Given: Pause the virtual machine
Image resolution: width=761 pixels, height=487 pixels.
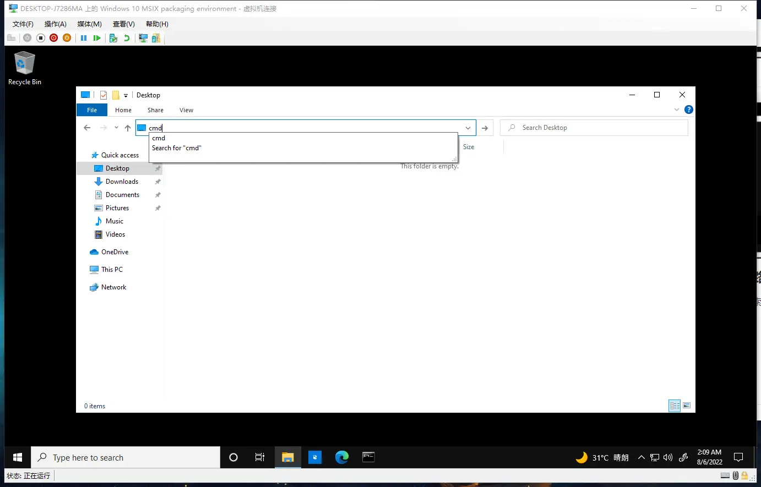Looking at the screenshot, I should pyautogui.click(x=84, y=38).
